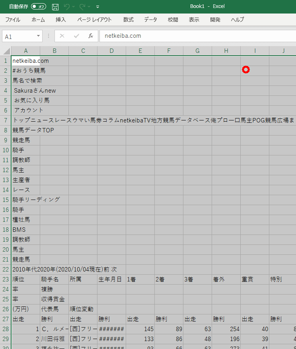
Task: Click cell containing 収得賞金
Action: (55, 299)
